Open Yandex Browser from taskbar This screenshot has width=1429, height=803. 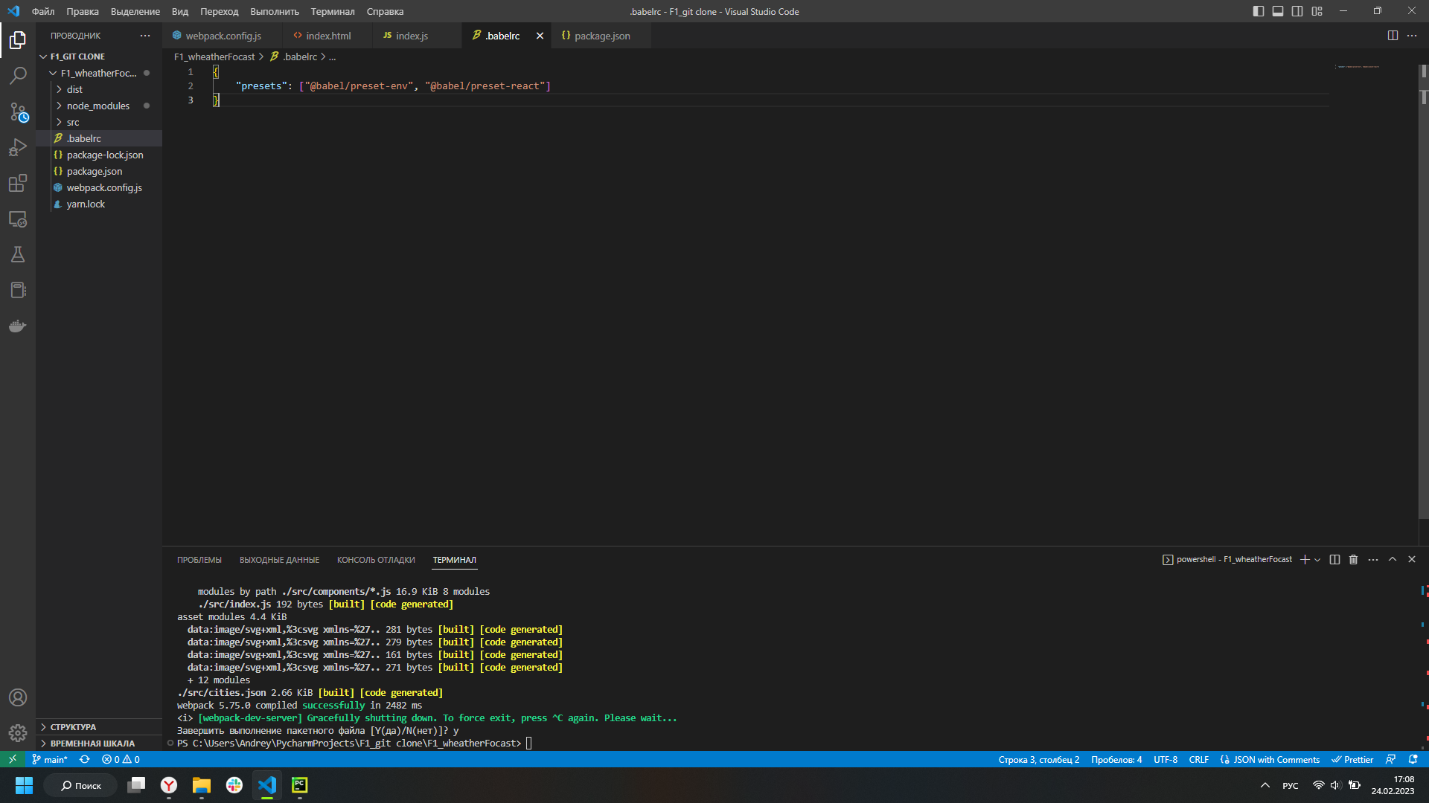(x=169, y=785)
